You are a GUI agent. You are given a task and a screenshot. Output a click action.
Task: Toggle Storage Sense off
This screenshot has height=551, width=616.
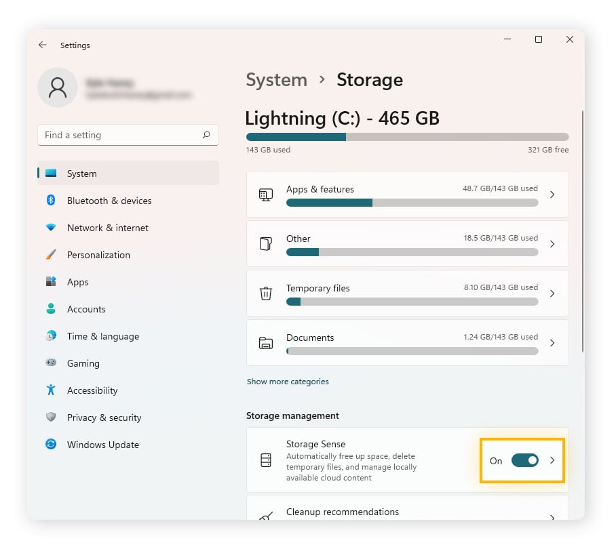click(524, 460)
